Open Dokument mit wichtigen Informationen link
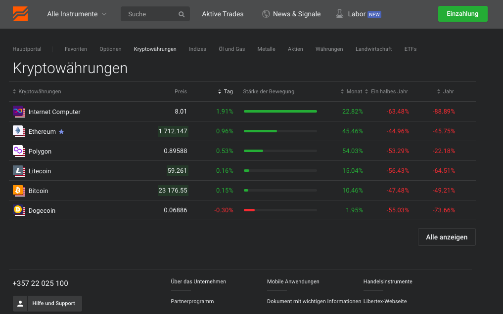This screenshot has width=503, height=314. tap(314, 302)
